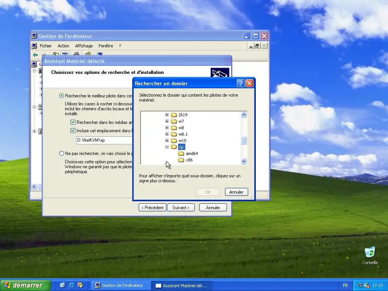Click the network connection tray icon
This screenshot has height=291, width=388.
[360, 285]
